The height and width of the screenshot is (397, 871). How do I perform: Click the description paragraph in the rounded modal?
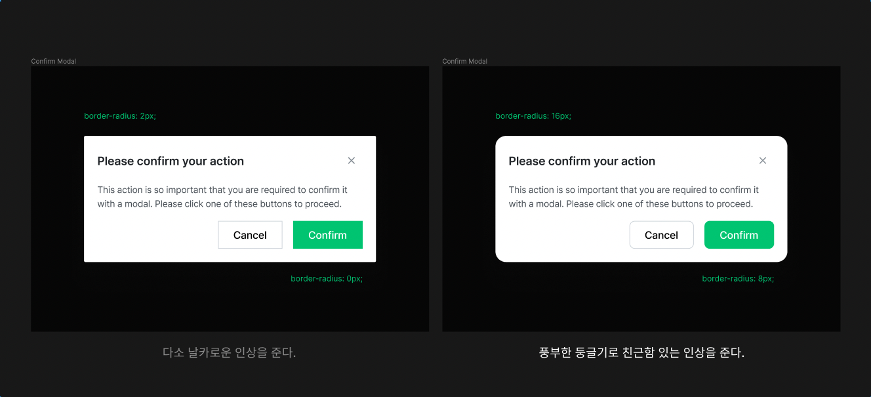pyautogui.click(x=634, y=197)
